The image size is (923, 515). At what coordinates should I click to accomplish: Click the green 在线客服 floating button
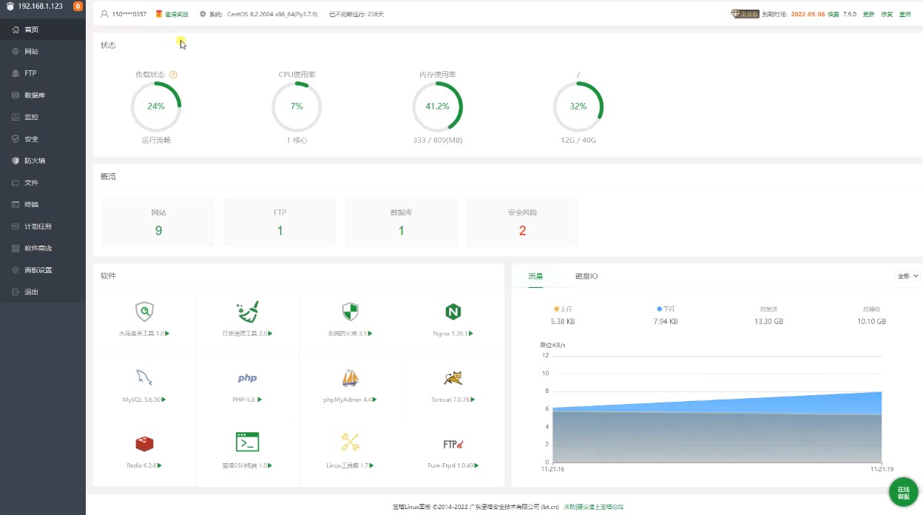pos(903,493)
